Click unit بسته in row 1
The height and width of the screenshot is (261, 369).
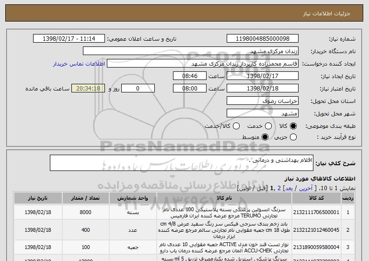coord(133,212)
